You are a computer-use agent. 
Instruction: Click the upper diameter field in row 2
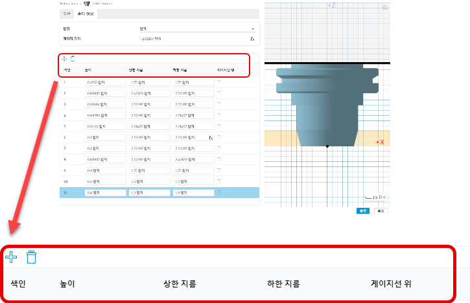tap(150, 93)
